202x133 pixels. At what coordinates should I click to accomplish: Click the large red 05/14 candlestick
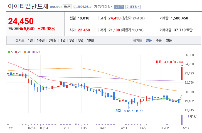(182, 74)
